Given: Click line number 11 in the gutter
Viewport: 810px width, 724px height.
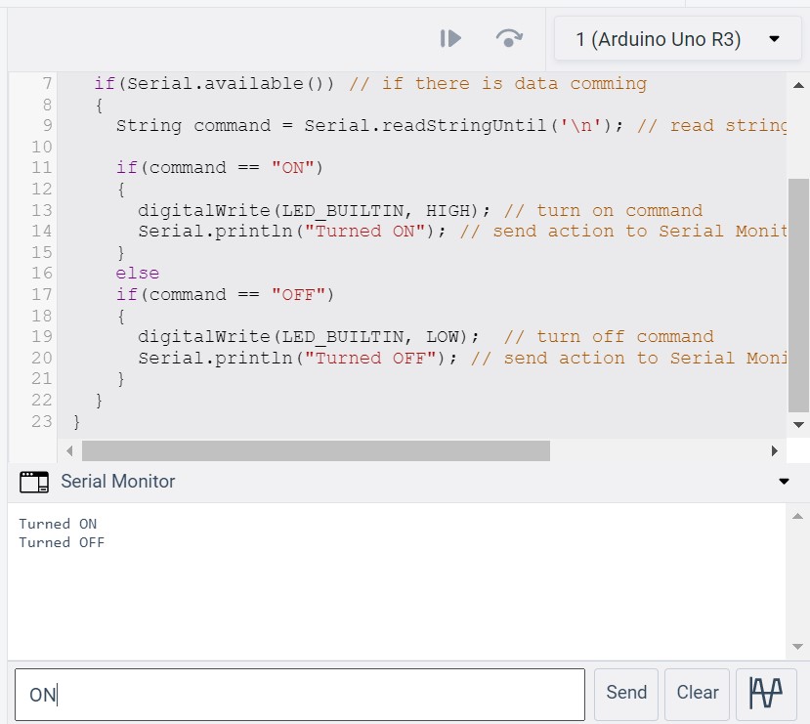Looking at the screenshot, I should coord(41,167).
